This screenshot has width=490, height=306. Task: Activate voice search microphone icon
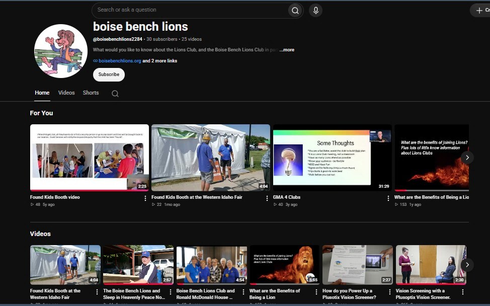tap(315, 10)
